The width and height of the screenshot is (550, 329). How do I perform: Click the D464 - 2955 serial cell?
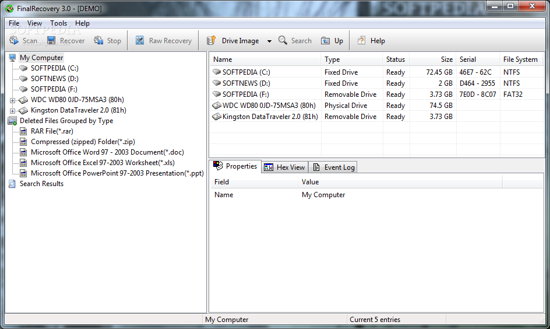point(477,83)
